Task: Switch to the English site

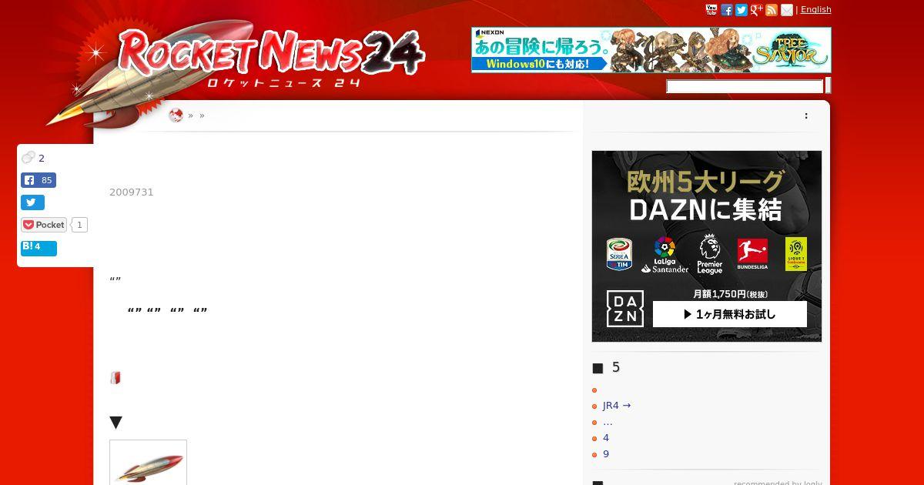Action: (816, 9)
